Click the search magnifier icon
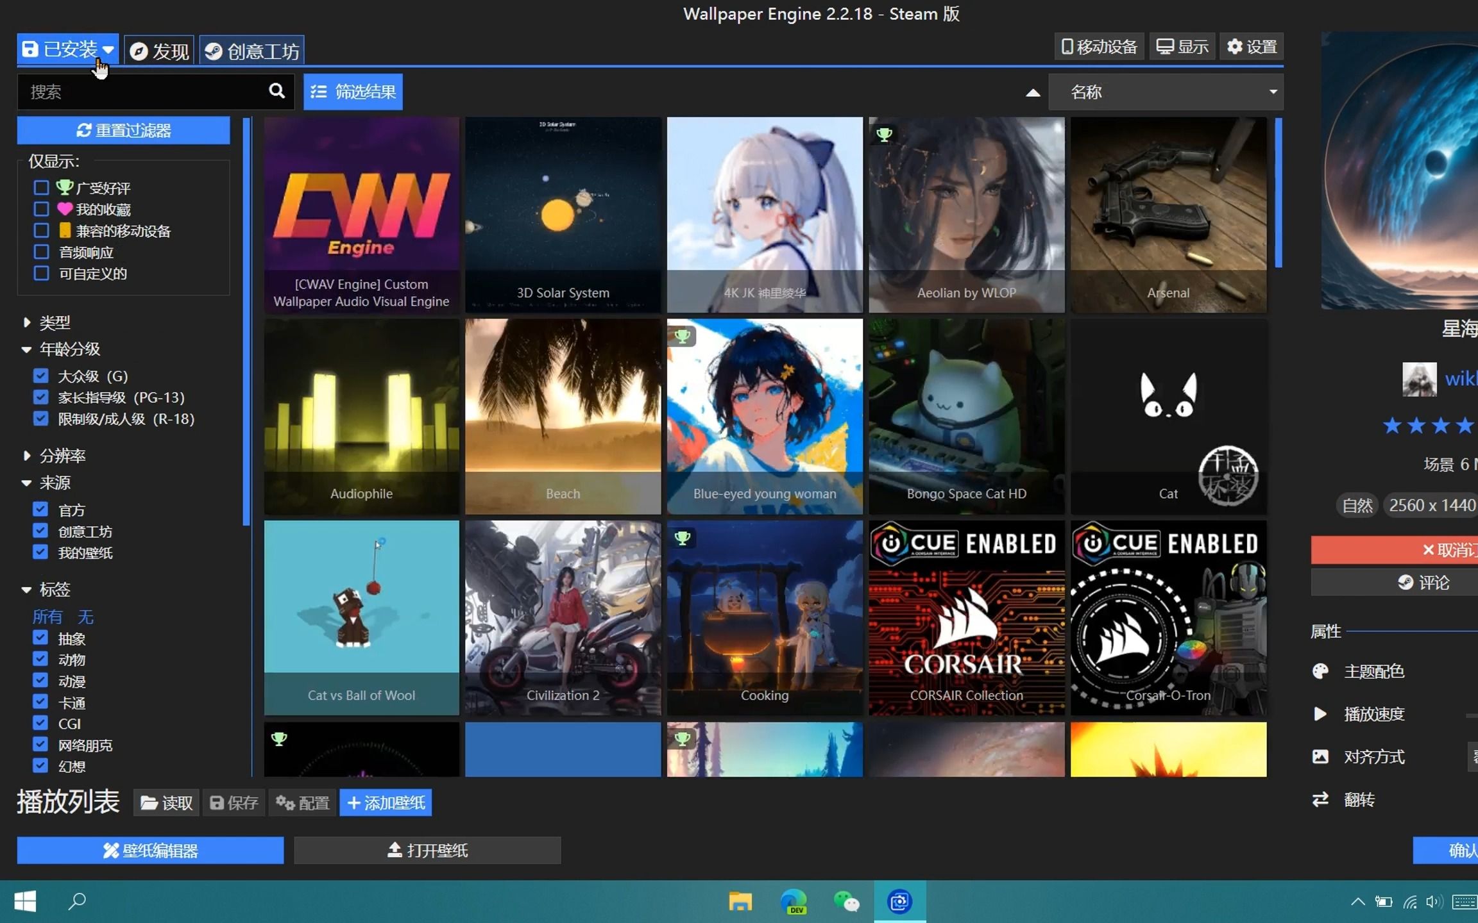The width and height of the screenshot is (1478, 923). [276, 91]
